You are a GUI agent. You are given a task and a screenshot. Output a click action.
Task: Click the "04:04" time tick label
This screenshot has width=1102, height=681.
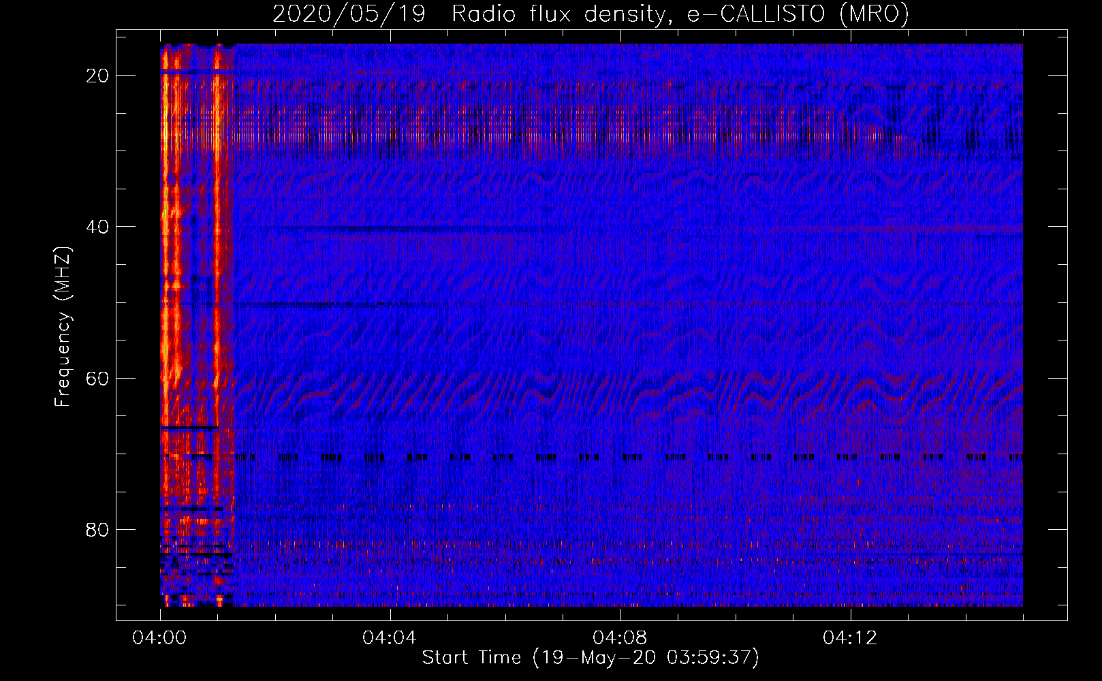pos(390,638)
